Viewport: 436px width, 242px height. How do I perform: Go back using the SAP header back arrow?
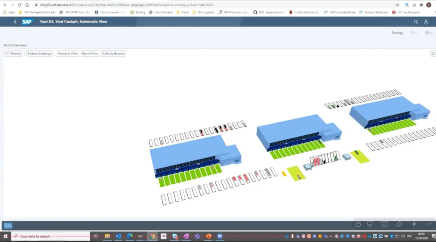(15, 22)
